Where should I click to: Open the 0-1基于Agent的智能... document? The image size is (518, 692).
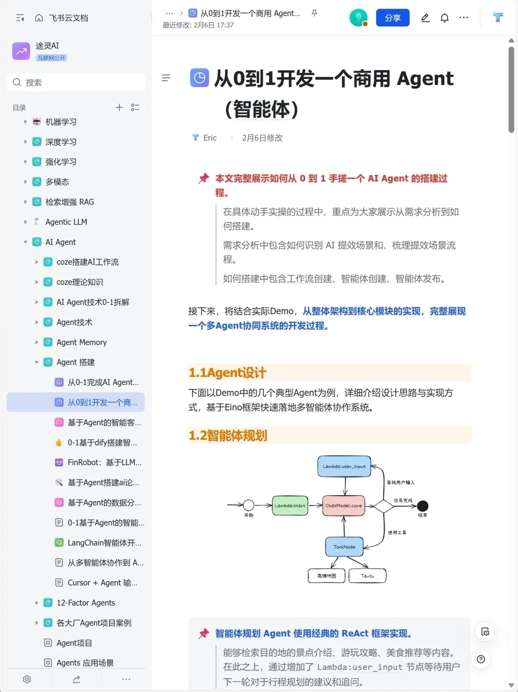point(106,523)
